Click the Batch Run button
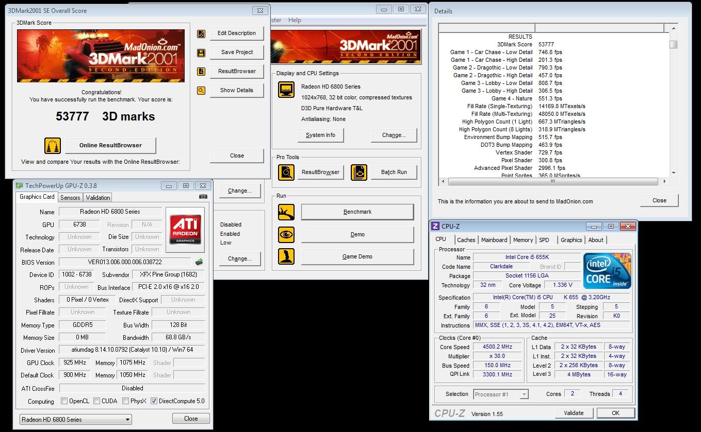The width and height of the screenshot is (701, 432). point(394,172)
